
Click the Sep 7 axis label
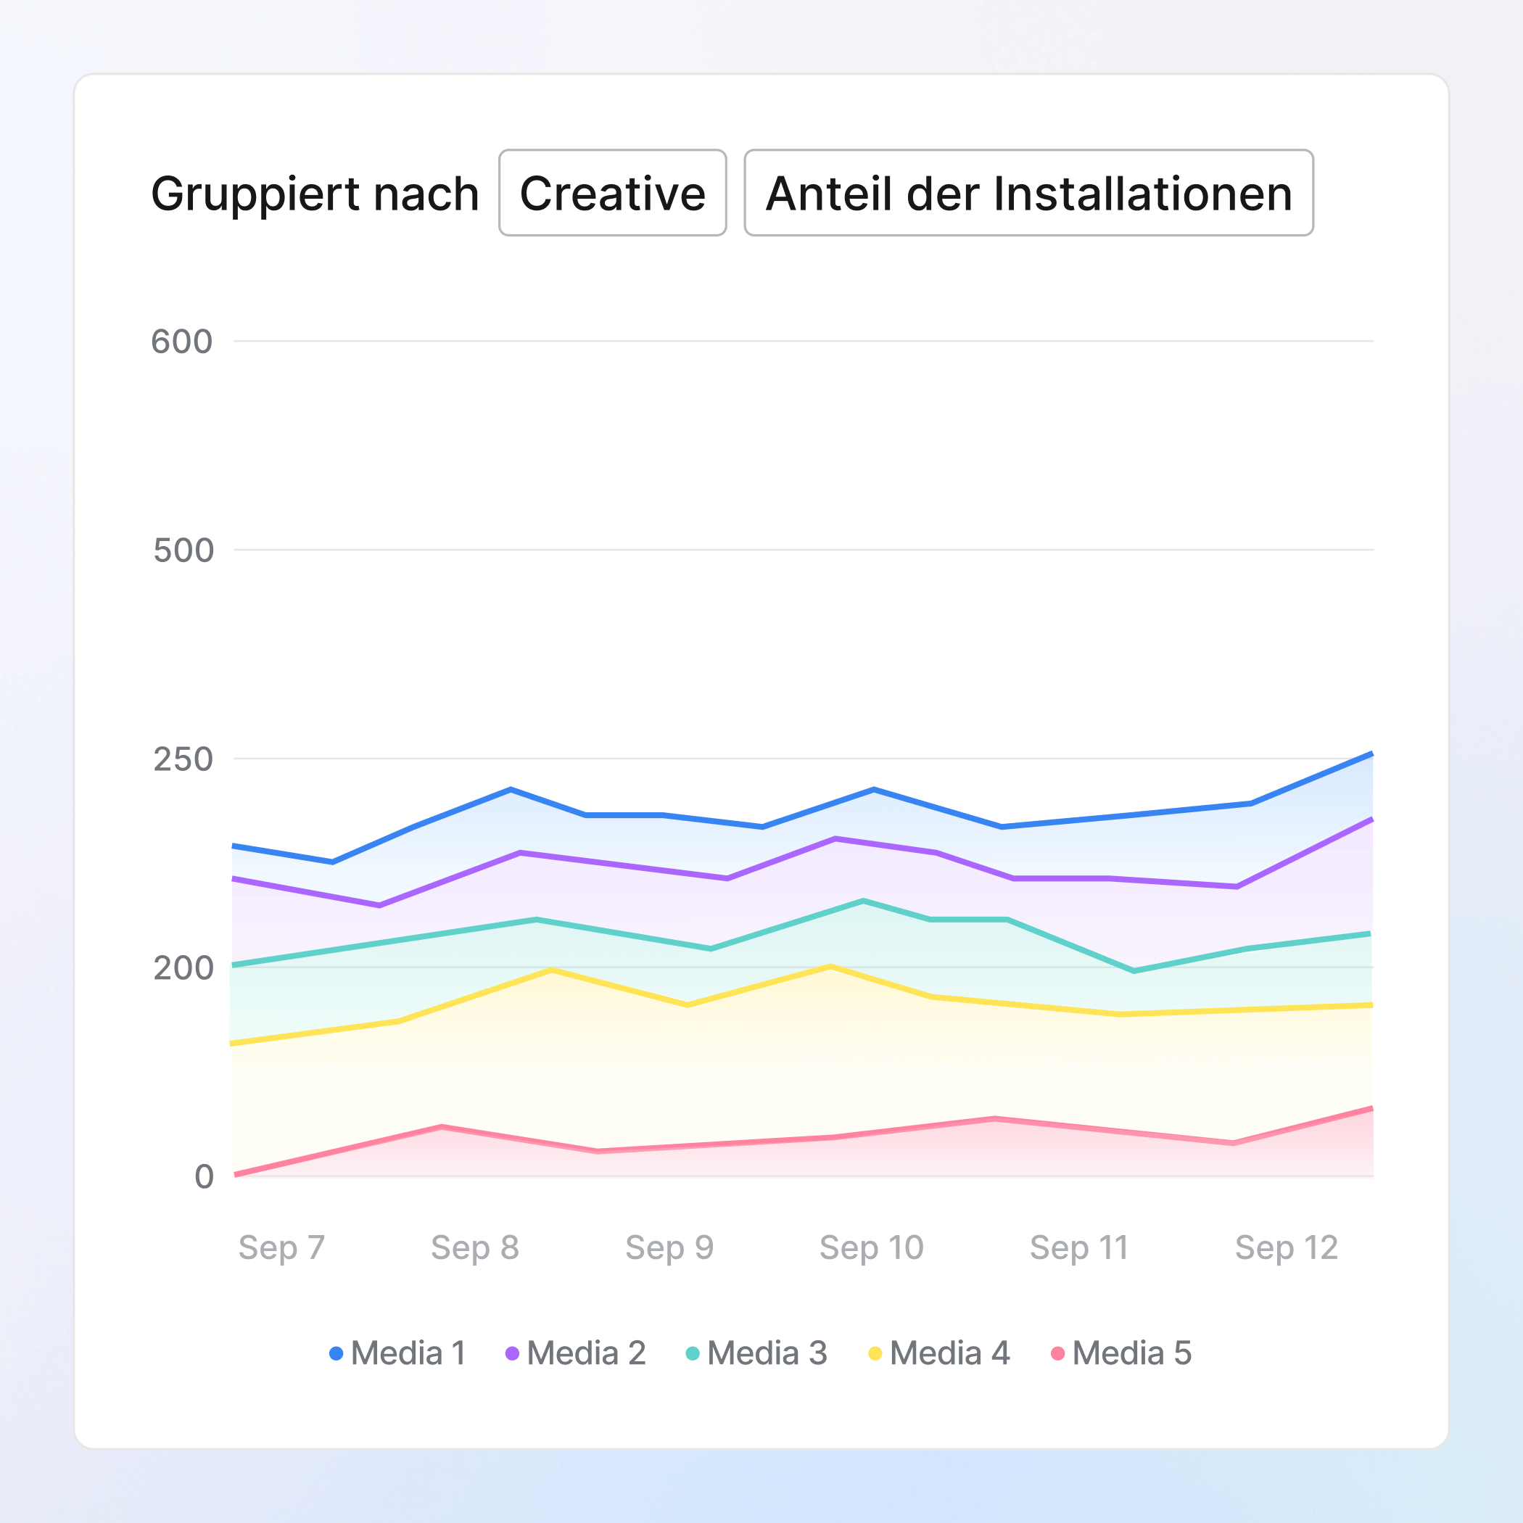(x=284, y=1249)
